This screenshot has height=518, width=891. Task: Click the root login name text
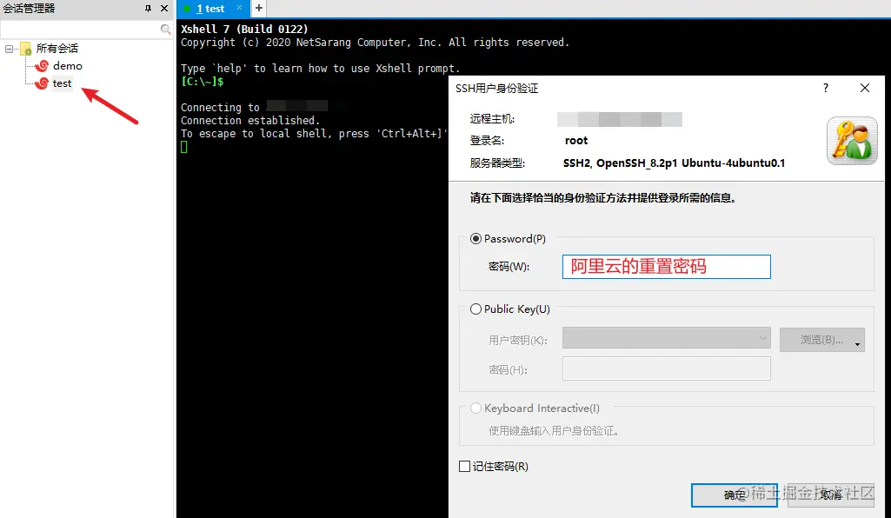tap(576, 141)
